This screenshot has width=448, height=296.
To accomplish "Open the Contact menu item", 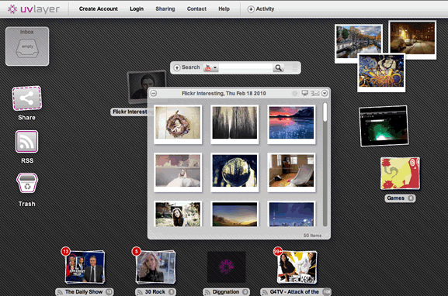I will point(196,9).
